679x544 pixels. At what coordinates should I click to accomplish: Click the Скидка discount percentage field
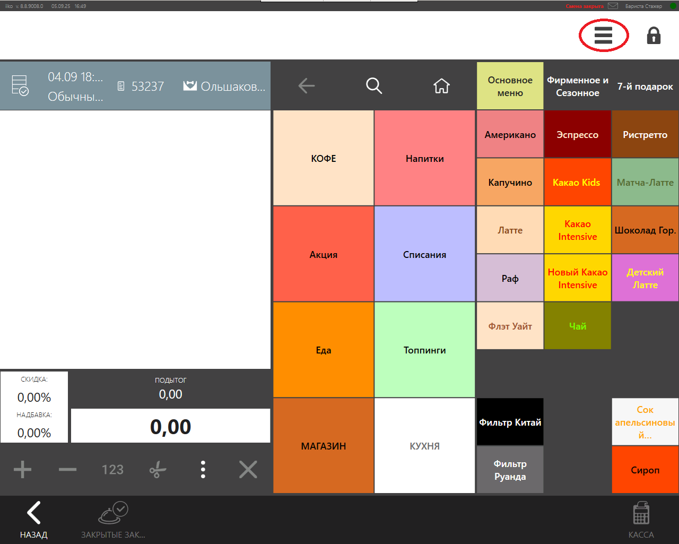pos(34,397)
